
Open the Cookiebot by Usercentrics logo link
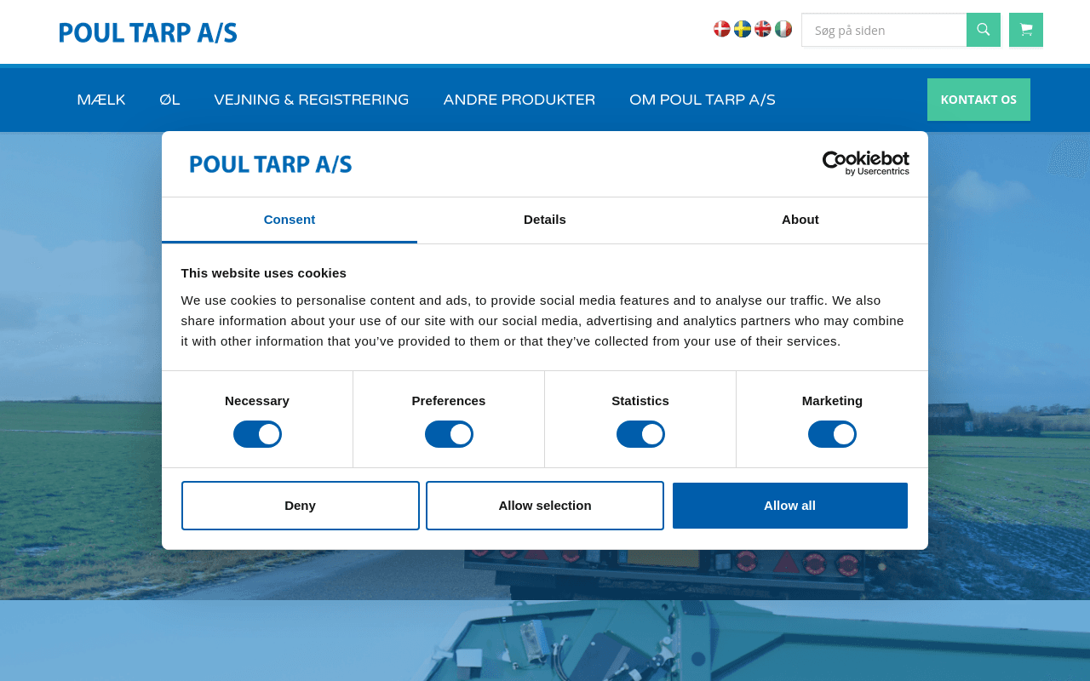[x=866, y=163]
